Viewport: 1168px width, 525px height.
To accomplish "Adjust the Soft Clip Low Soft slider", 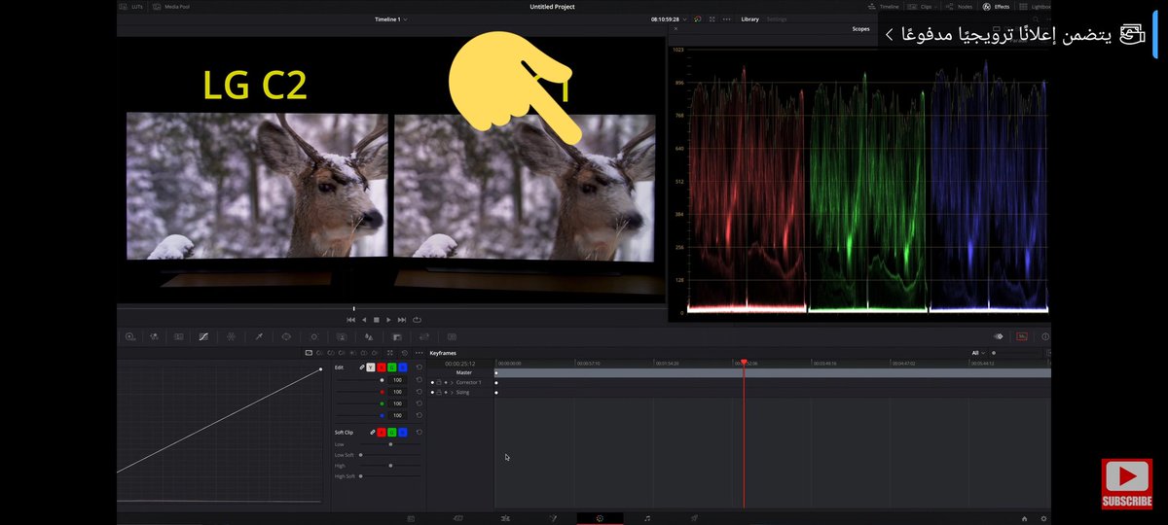I will [390, 454].
